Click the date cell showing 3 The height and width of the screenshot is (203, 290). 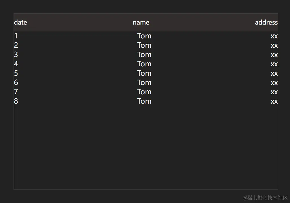16,54
